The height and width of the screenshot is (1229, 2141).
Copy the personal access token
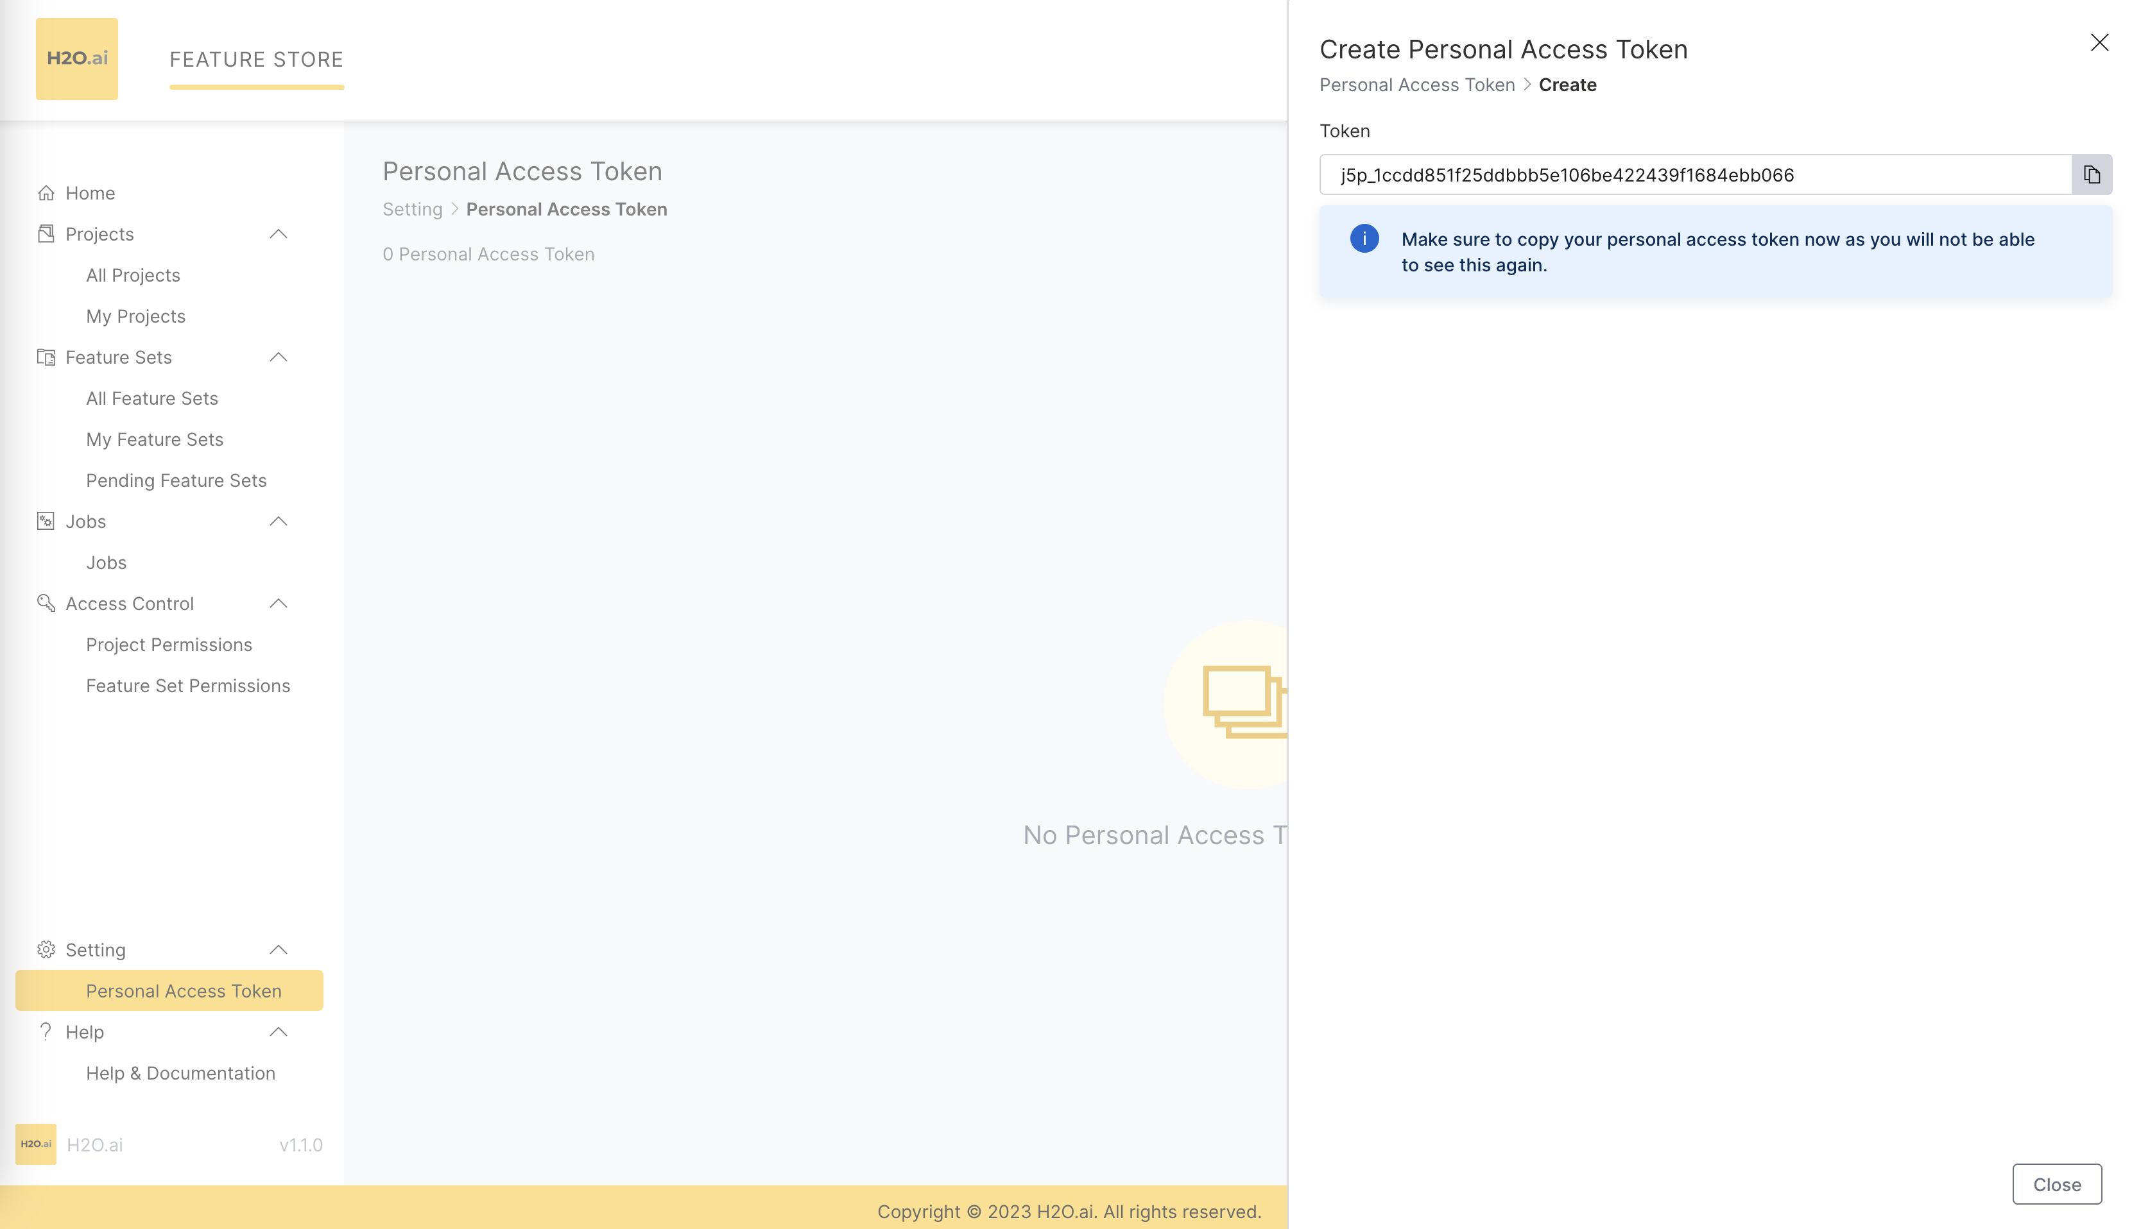[2092, 174]
